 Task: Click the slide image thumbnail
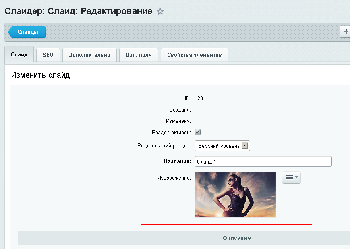[x=236, y=195]
